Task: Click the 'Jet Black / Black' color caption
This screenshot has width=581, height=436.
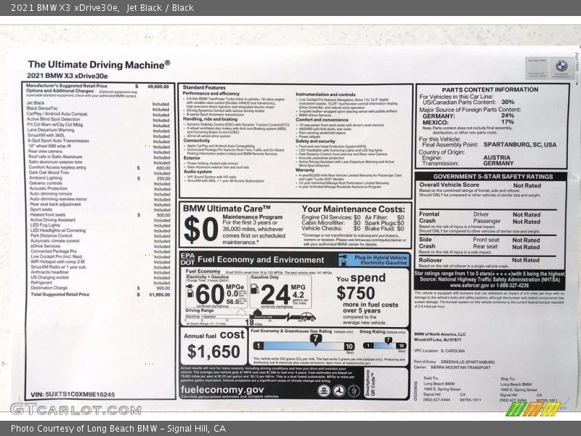Action: 160,7
